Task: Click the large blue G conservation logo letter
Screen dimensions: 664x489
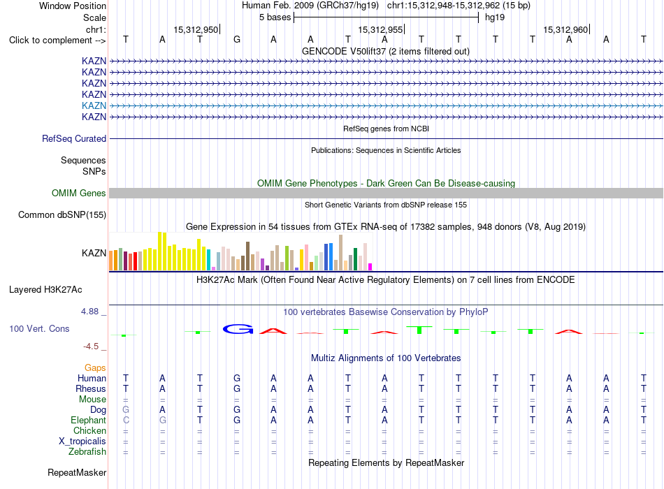Action: (x=238, y=329)
